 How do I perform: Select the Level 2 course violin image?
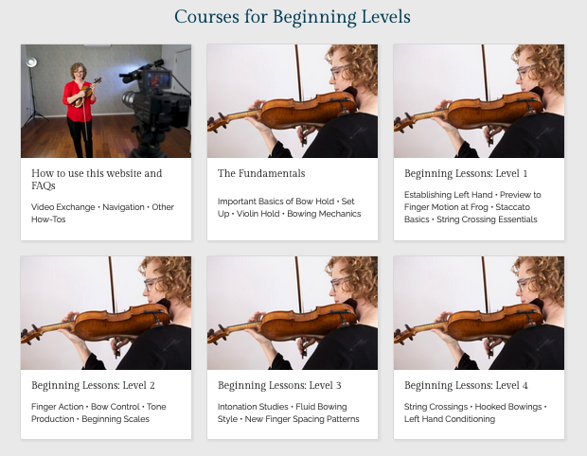tap(106, 313)
